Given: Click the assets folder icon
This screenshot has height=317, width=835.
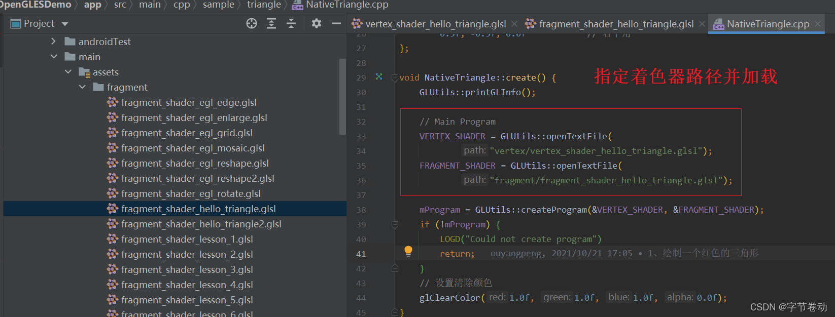Looking at the screenshot, I should 84,72.
